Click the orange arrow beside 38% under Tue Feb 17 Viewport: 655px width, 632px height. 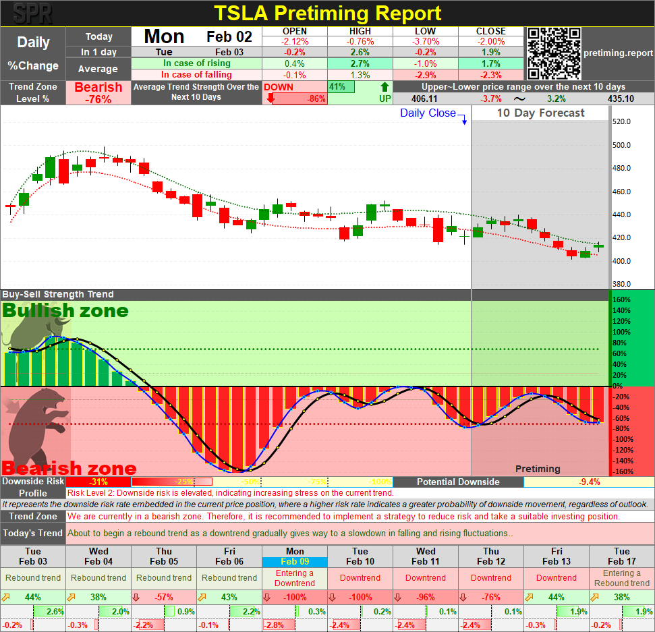point(595,598)
